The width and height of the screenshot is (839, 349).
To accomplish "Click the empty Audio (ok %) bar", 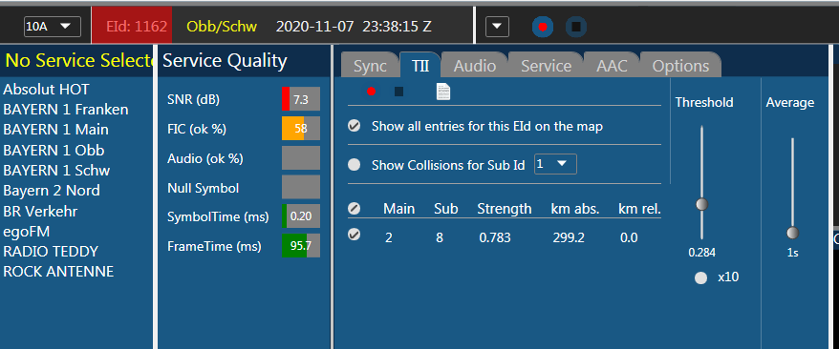I will [301, 158].
